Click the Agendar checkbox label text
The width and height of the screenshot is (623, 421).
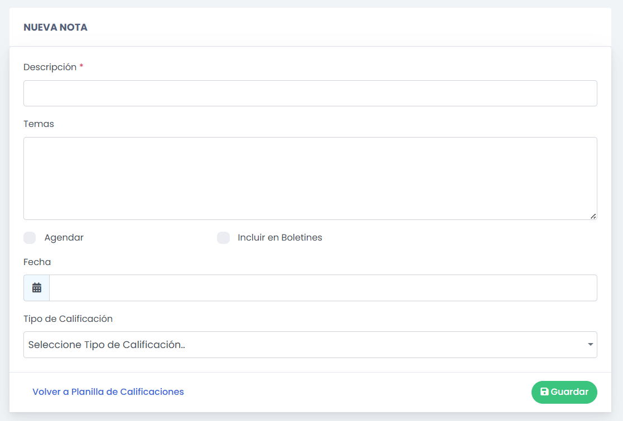coord(64,238)
